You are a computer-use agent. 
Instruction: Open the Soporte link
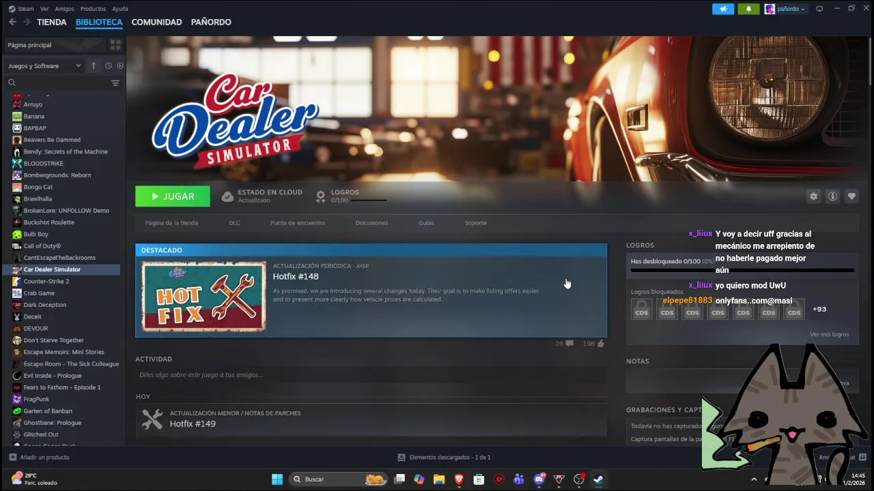[476, 223]
